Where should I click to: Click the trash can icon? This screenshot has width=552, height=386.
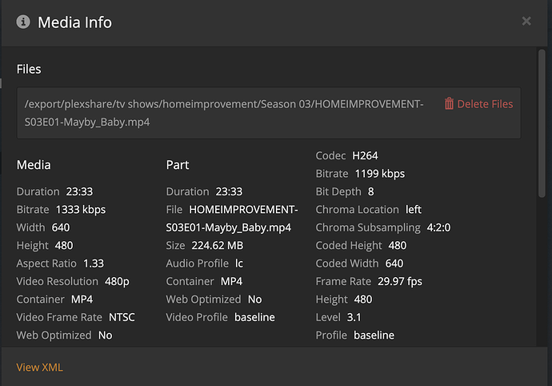pos(449,103)
